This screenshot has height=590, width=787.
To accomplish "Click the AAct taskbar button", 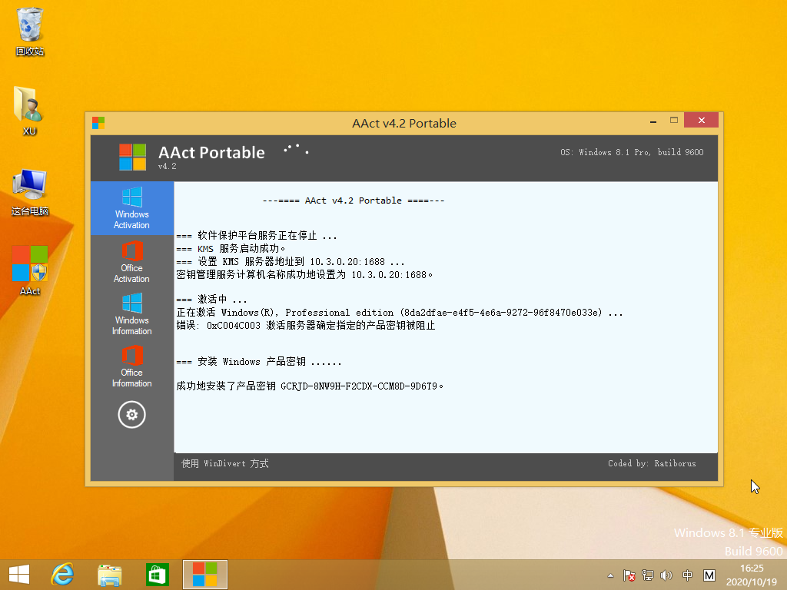I will [205, 575].
